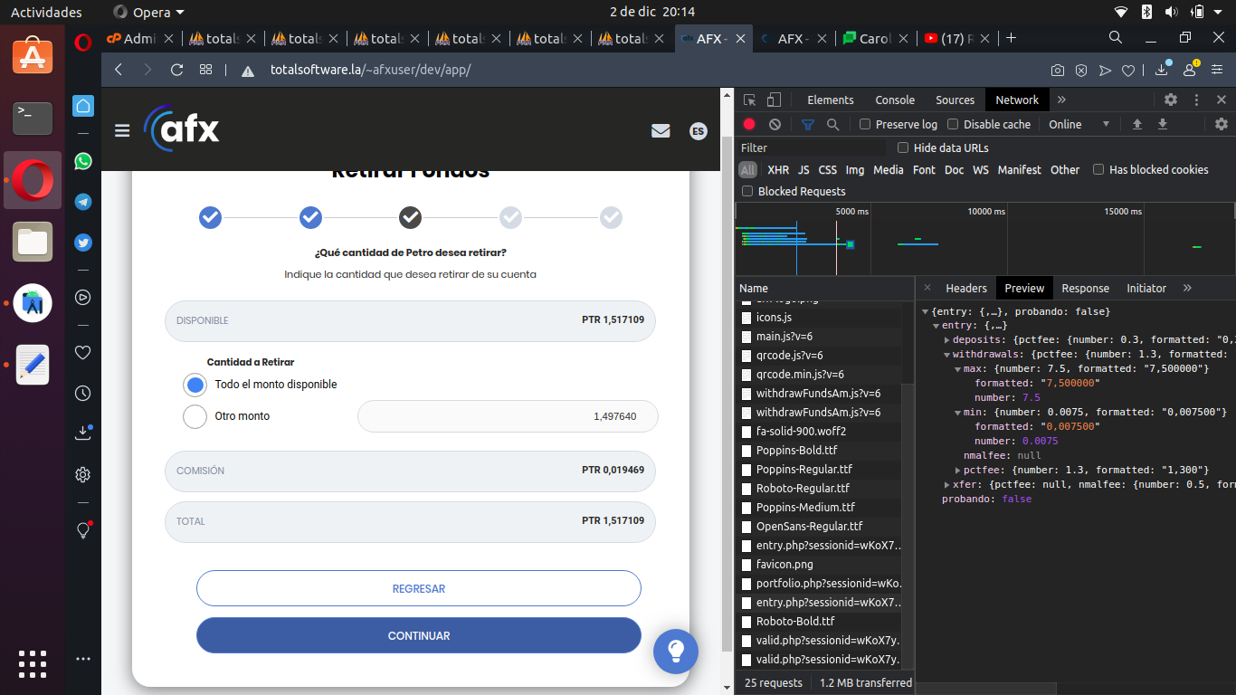Click the DevTools record network log button

tap(749, 124)
